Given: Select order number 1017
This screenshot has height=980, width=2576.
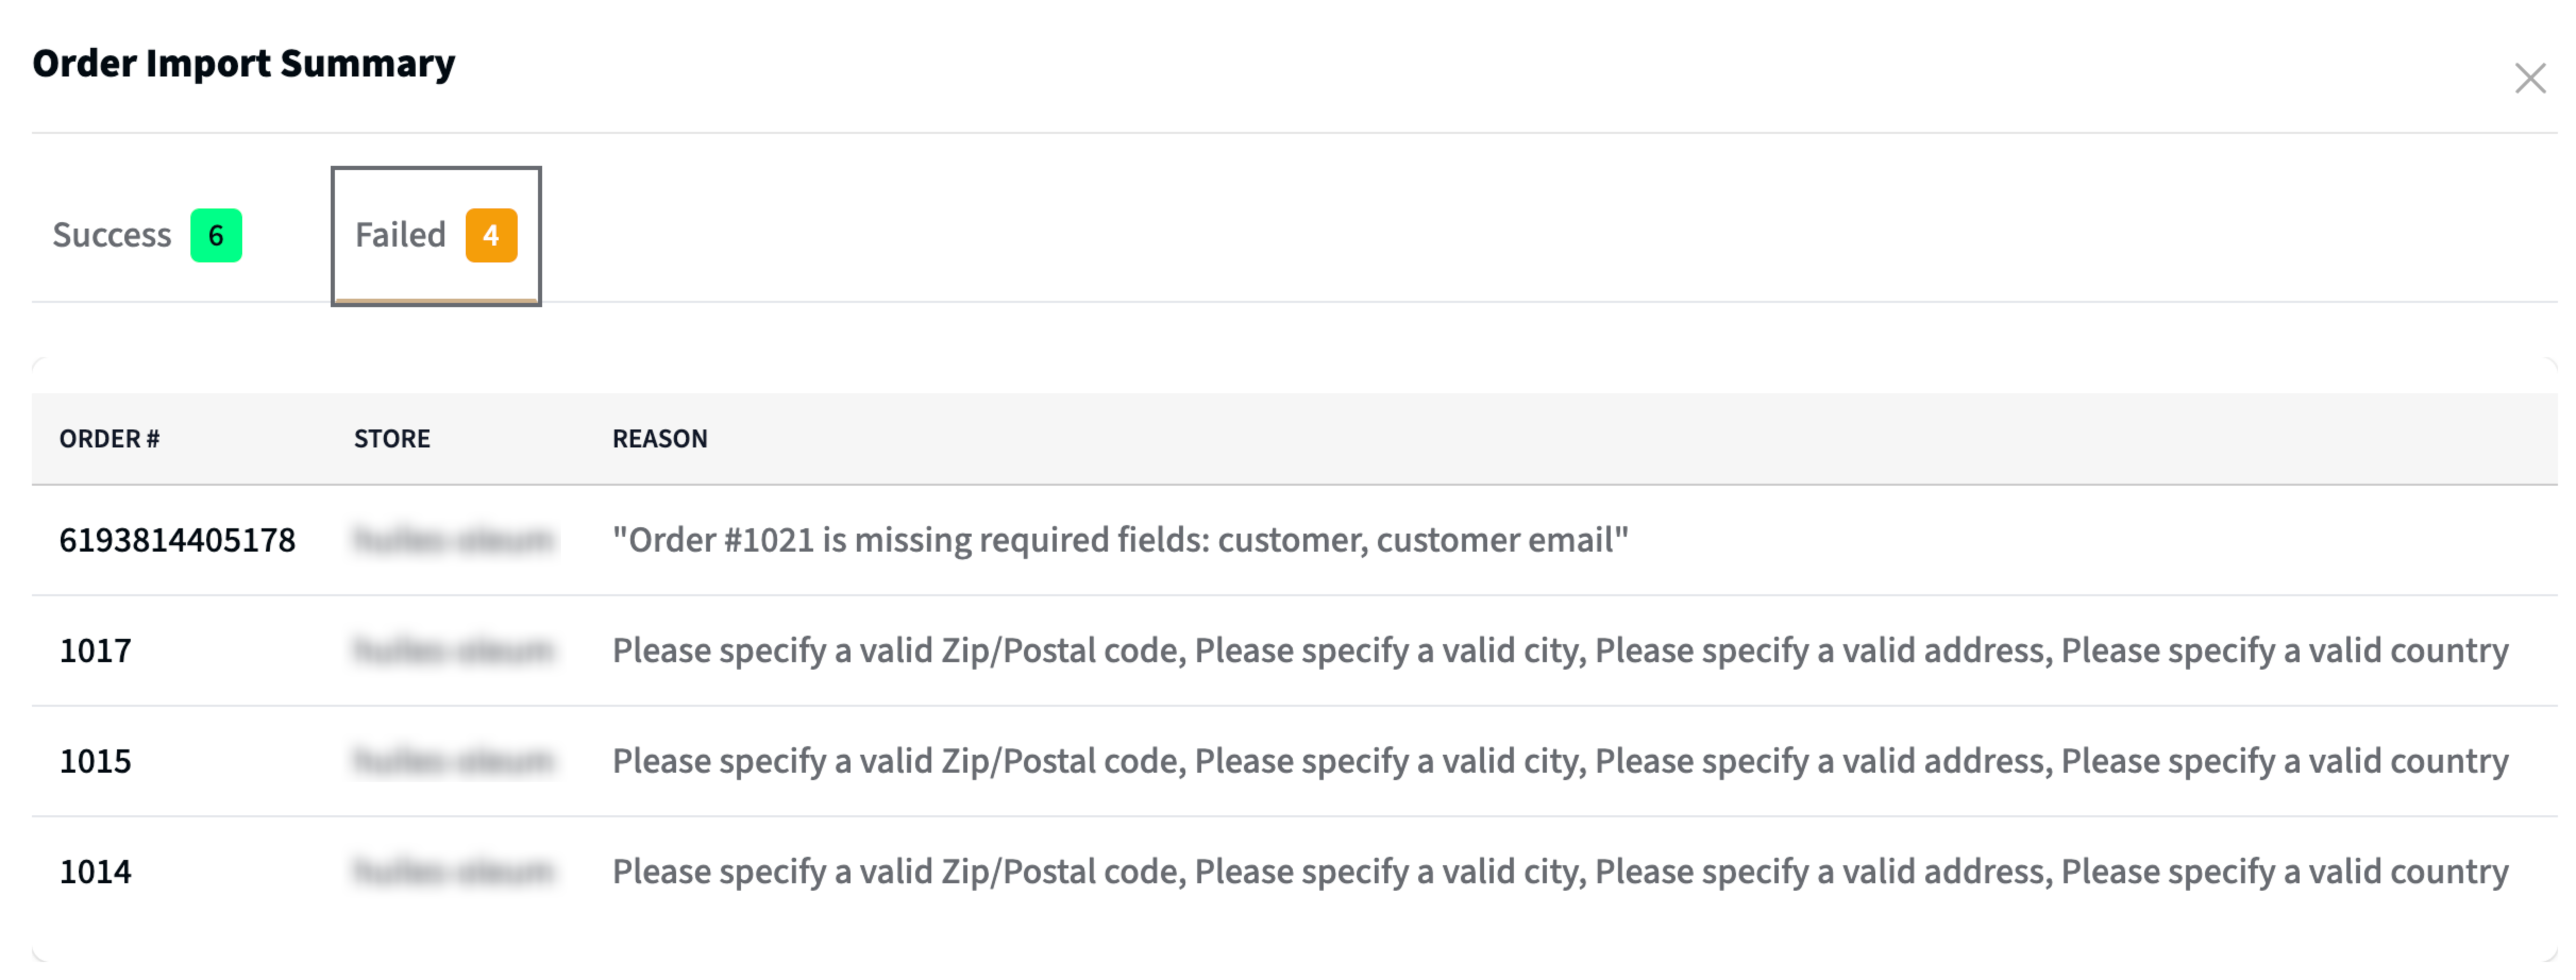Looking at the screenshot, I should 95,651.
